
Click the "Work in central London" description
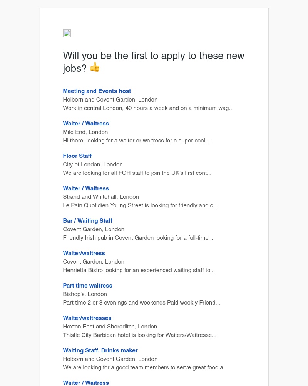[148, 108]
